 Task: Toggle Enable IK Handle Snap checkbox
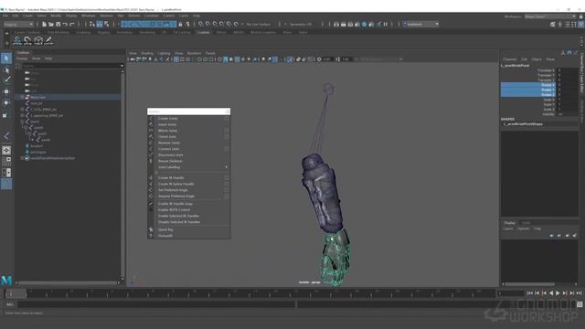click(151, 204)
